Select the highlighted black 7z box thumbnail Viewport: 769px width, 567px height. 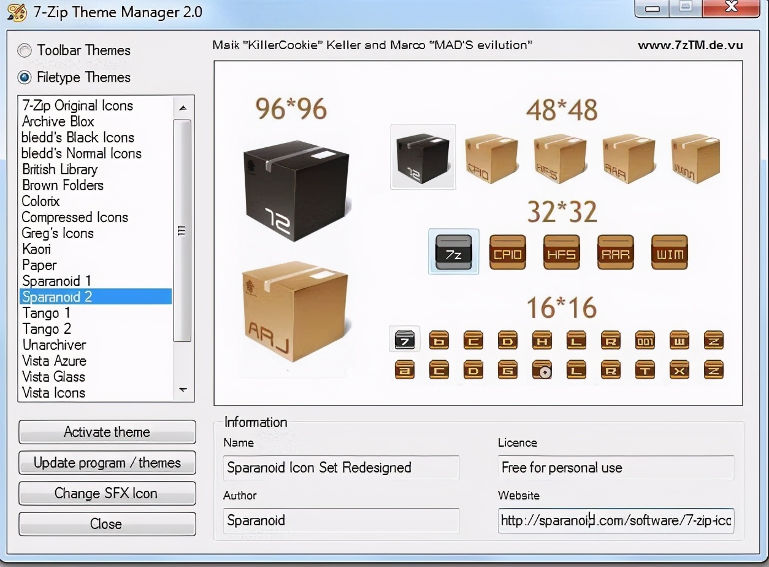point(423,157)
